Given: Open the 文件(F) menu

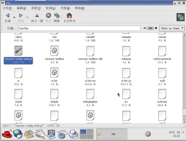Looking at the screenshot, I should coord(7,8).
